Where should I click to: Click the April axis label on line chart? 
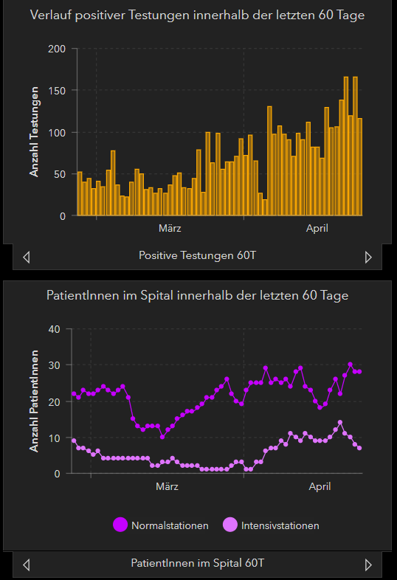pyautogui.click(x=320, y=486)
